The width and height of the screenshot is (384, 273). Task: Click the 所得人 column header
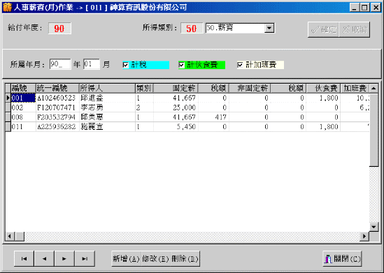(x=107, y=88)
